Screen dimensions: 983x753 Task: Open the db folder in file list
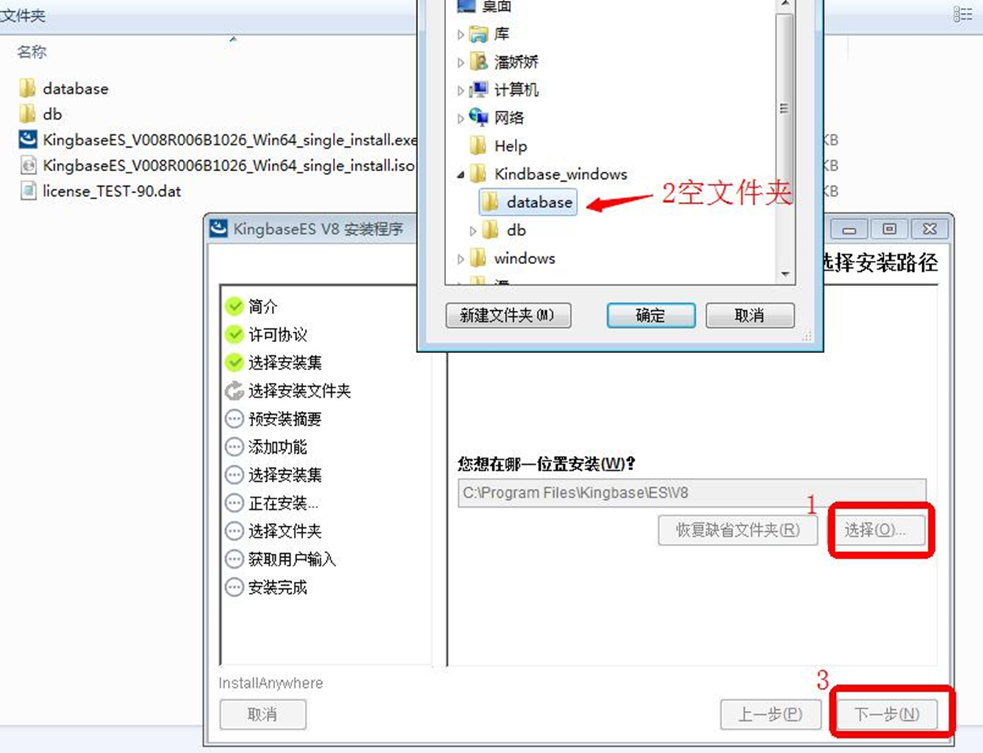40,114
